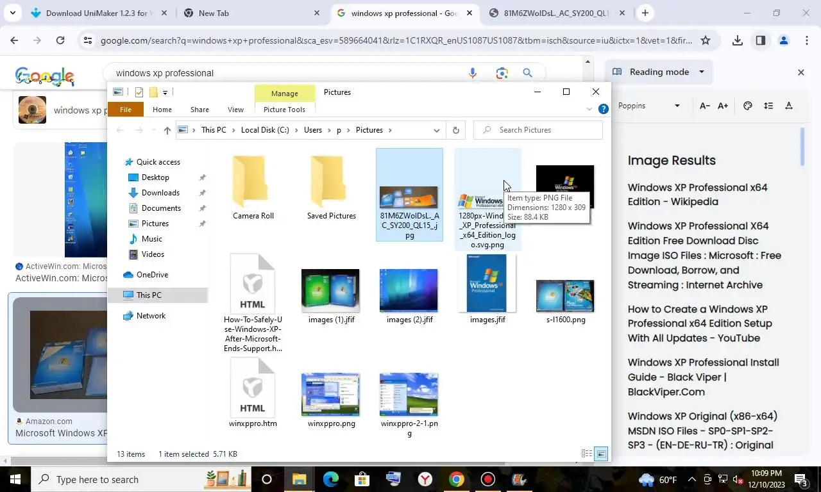Select Downloads in Quick access
The image size is (821, 492).
[160, 193]
